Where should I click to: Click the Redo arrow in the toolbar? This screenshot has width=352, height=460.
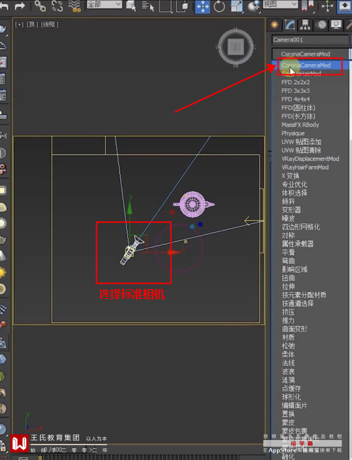20,6
